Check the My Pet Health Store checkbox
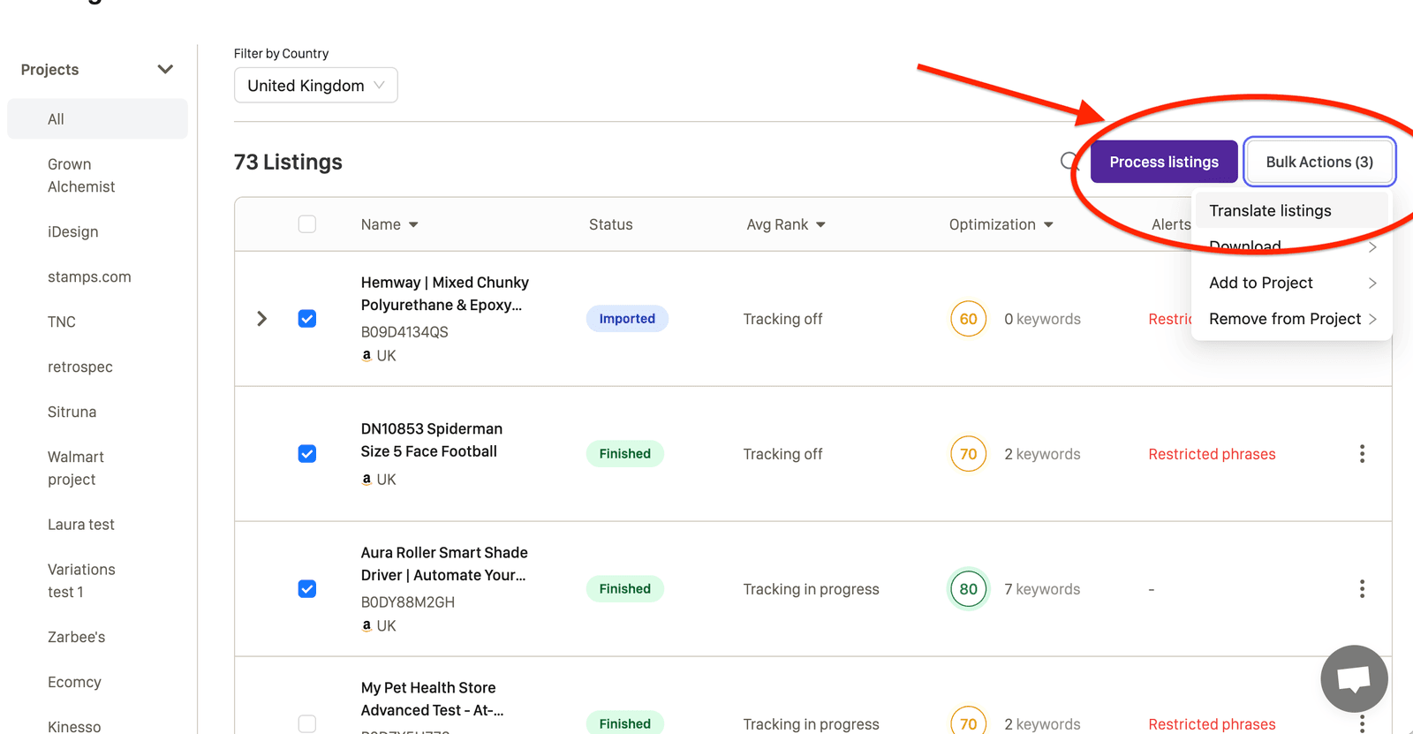Viewport: 1413px width, 734px height. click(307, 723)
